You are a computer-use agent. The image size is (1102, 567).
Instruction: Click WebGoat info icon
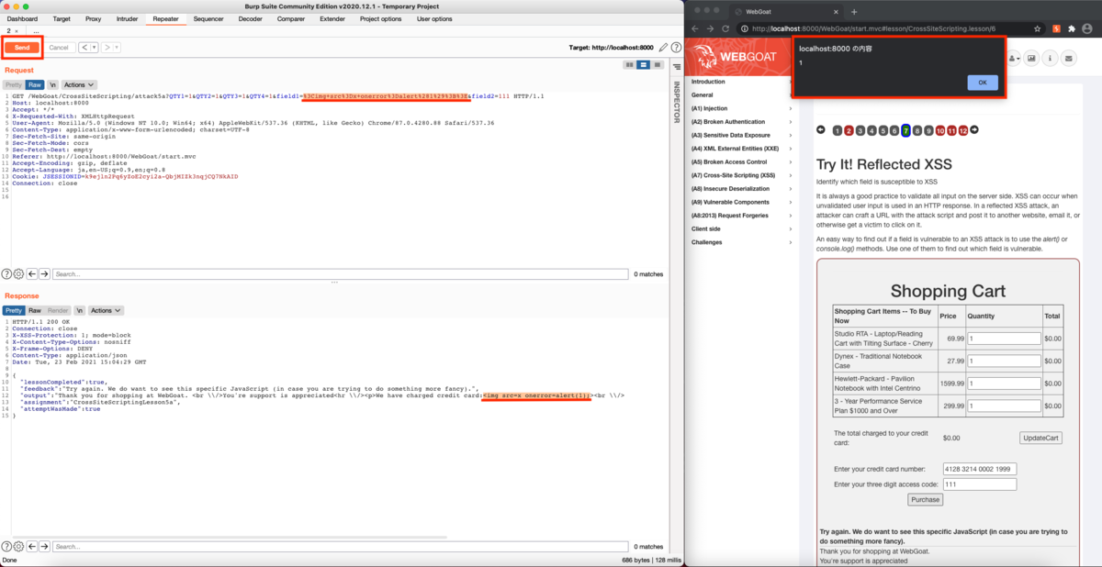click(x=1051, y=58)
